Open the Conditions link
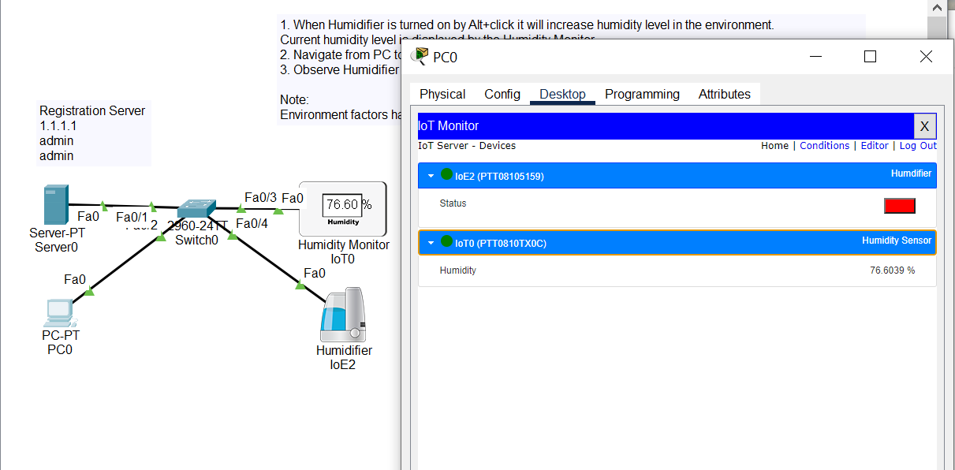The height and width of the screenshot is (470, 955). (824, 146)
